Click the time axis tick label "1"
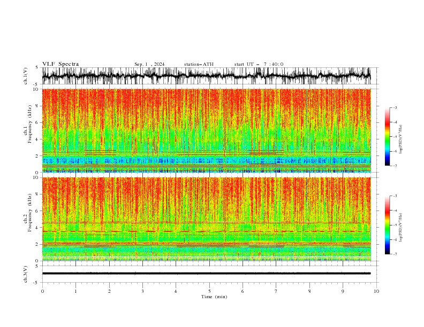This screenshot has width=424, height=327. click(x=75, y=291)
